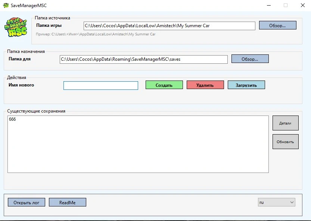Click the Открыть лог button
Viewport: 311px width, 221px height.
coord(27,202)
